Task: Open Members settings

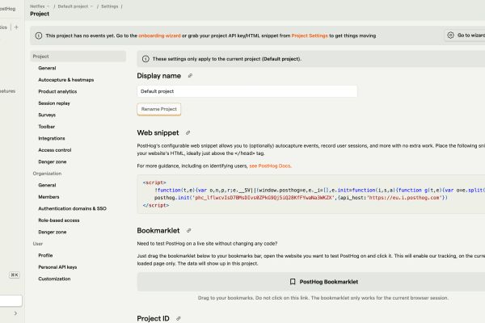Action: click(x=48, y=197)
